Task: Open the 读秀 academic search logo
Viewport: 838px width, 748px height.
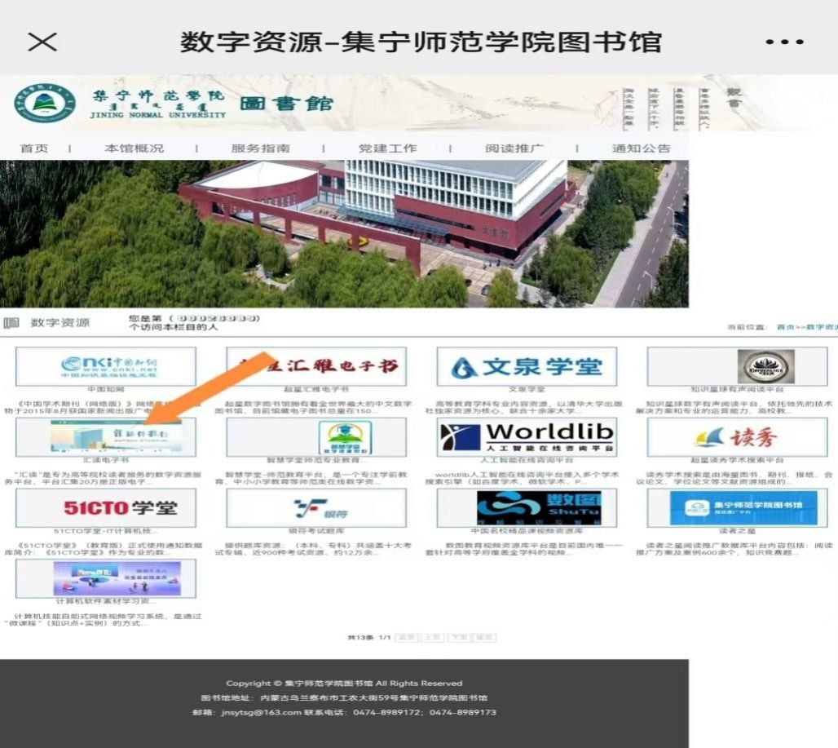Action: pos(737,437)
